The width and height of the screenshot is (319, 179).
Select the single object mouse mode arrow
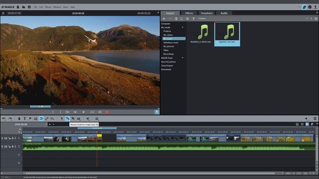(x=62, y=118)
